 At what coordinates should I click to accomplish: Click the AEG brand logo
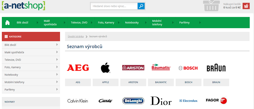[x=78, y=68]
